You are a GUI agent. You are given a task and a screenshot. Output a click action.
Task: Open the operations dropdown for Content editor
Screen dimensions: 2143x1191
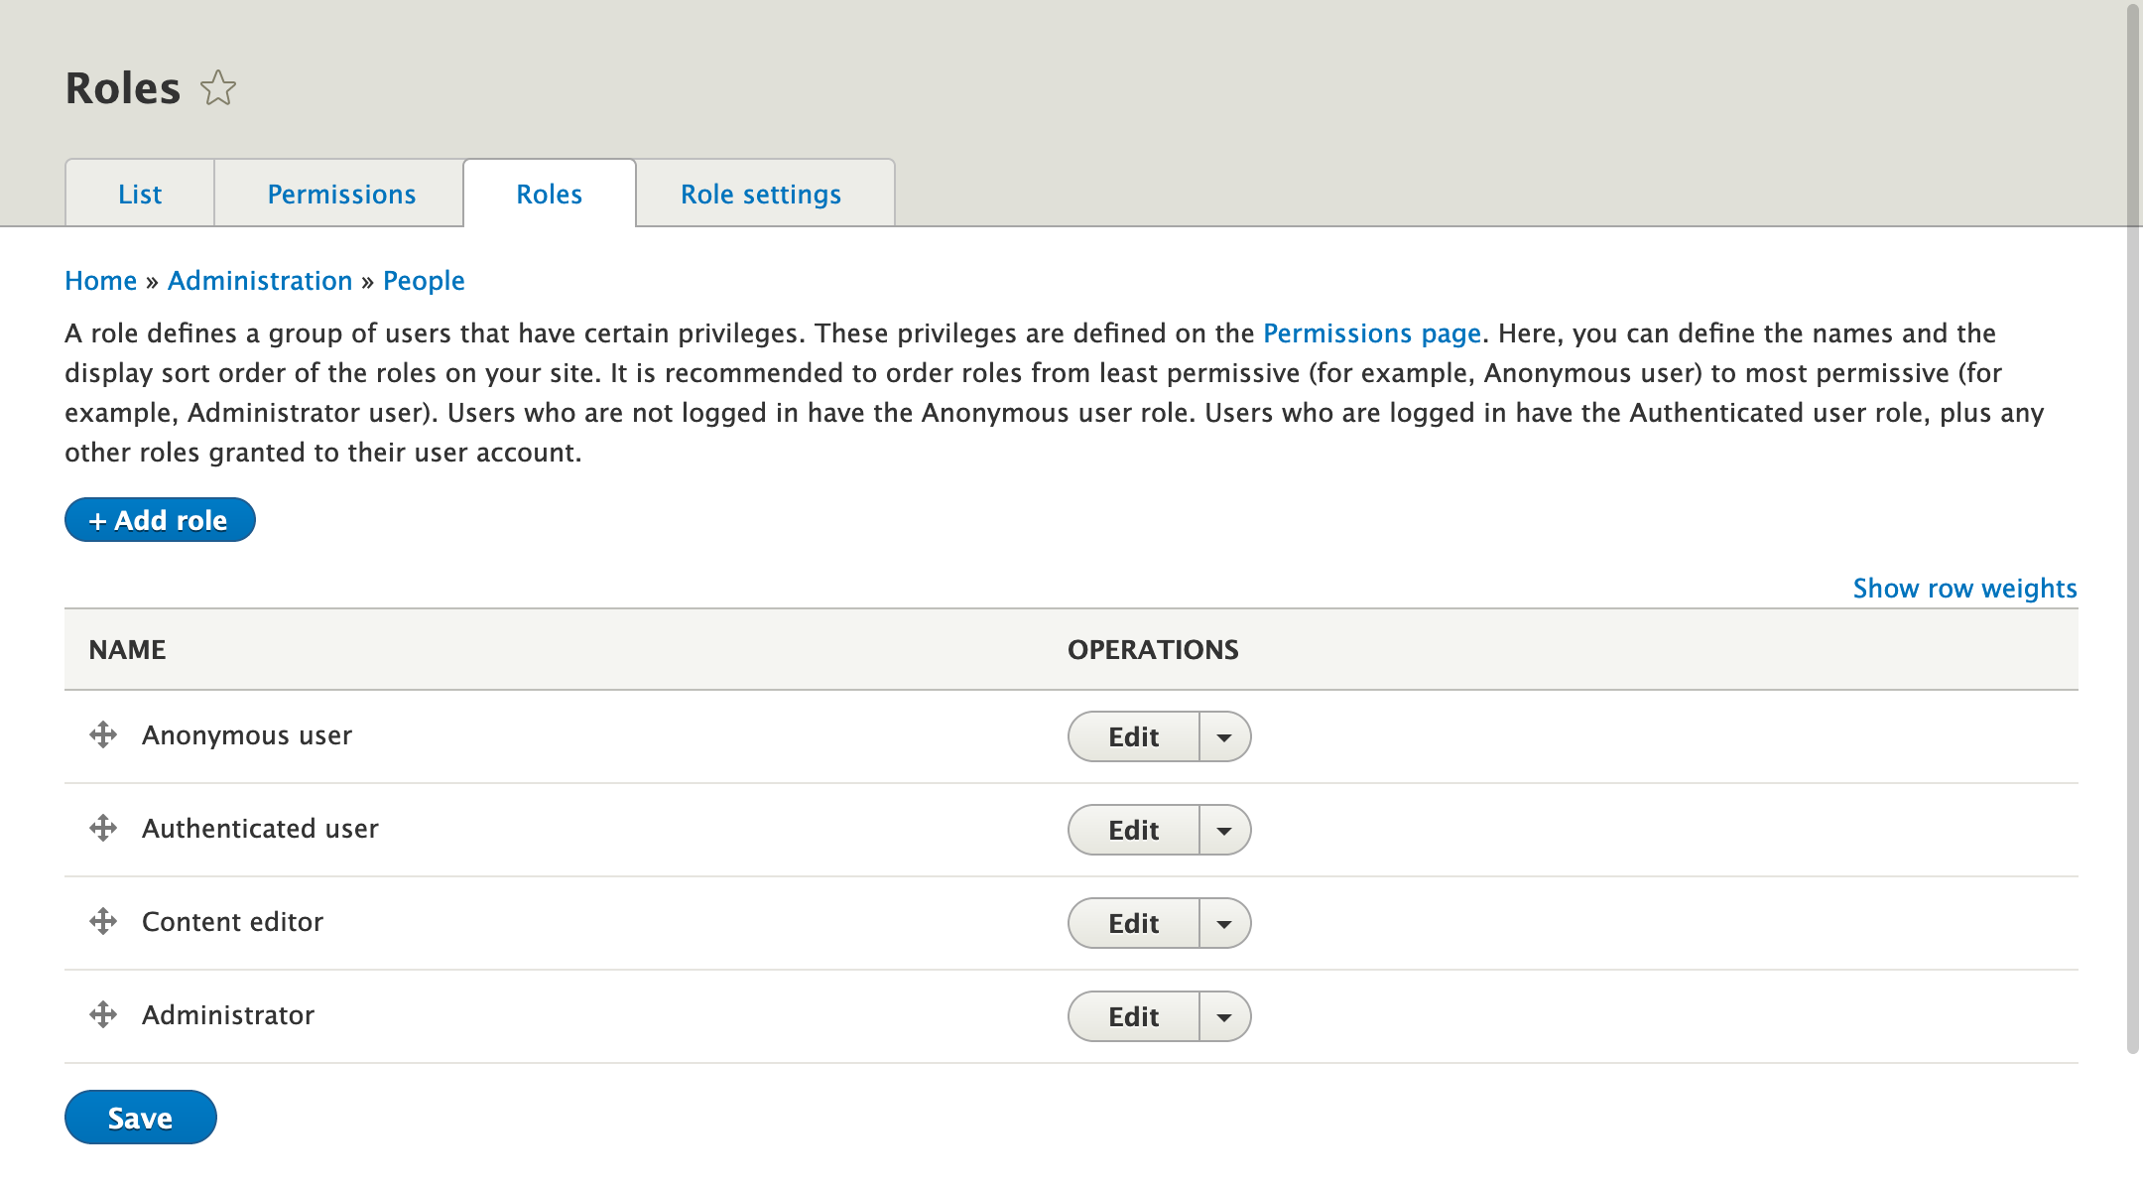pyautogui.click(x=1225, y=922)
